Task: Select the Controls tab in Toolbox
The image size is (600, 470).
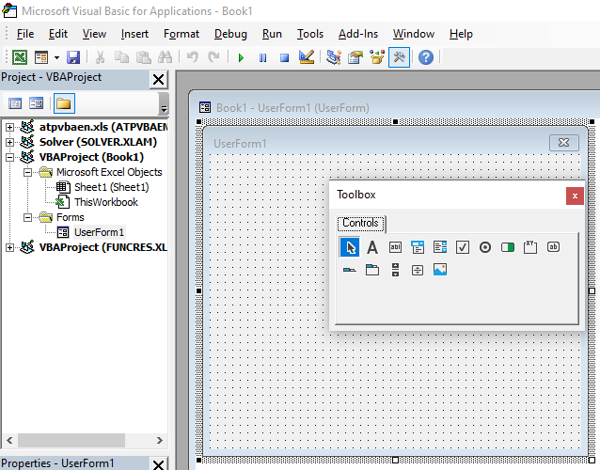Action: (361, 224)
